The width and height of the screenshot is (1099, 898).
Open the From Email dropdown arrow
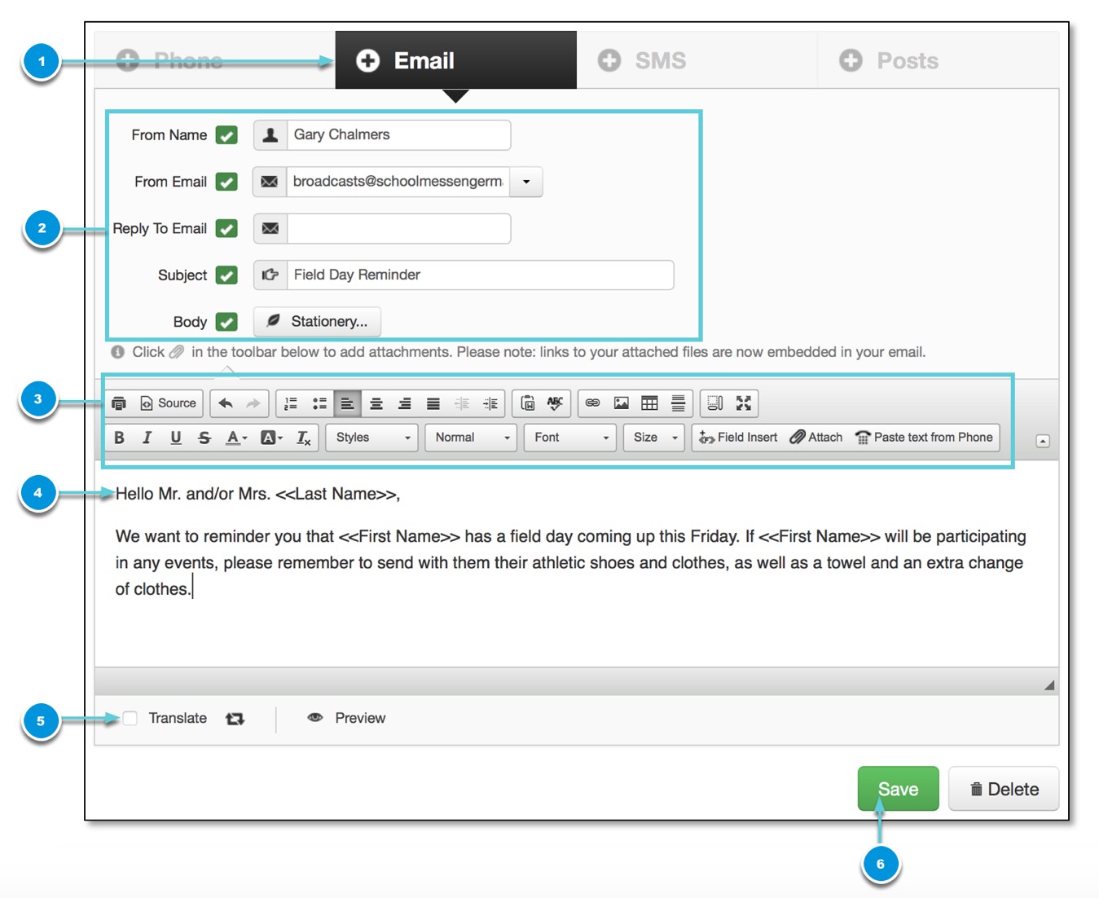[525, 182]
